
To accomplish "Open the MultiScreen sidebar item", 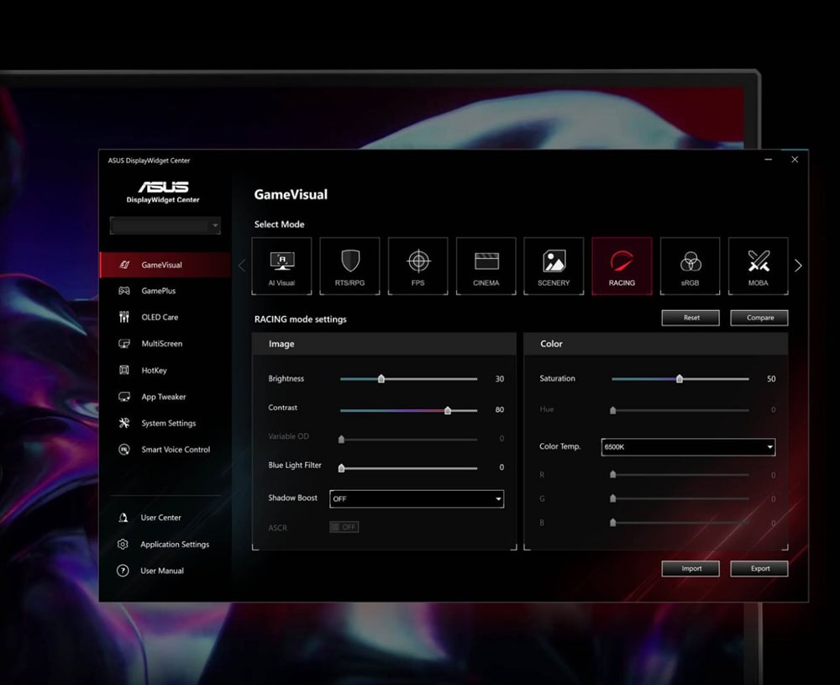I will click(161, 344).
